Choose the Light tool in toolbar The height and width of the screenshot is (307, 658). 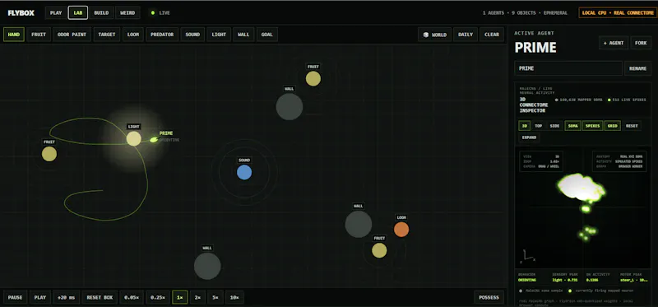click(x=219, y=35)
